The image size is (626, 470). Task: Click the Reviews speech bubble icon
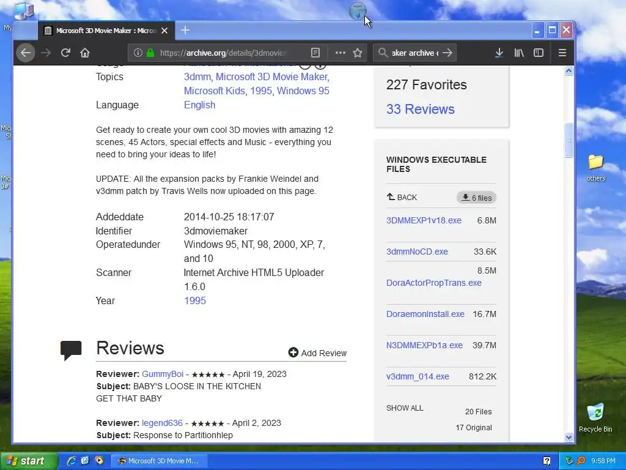[71, 351]
